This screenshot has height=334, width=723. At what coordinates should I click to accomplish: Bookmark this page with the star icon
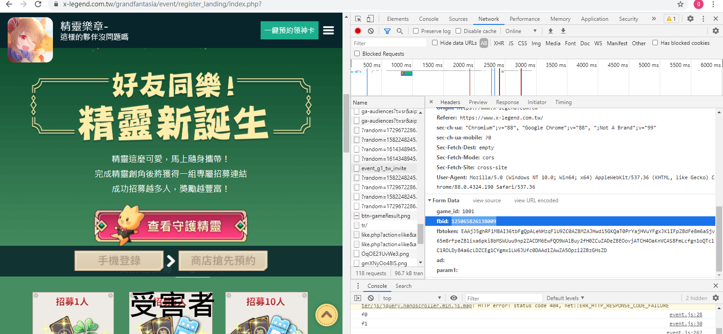680,4
